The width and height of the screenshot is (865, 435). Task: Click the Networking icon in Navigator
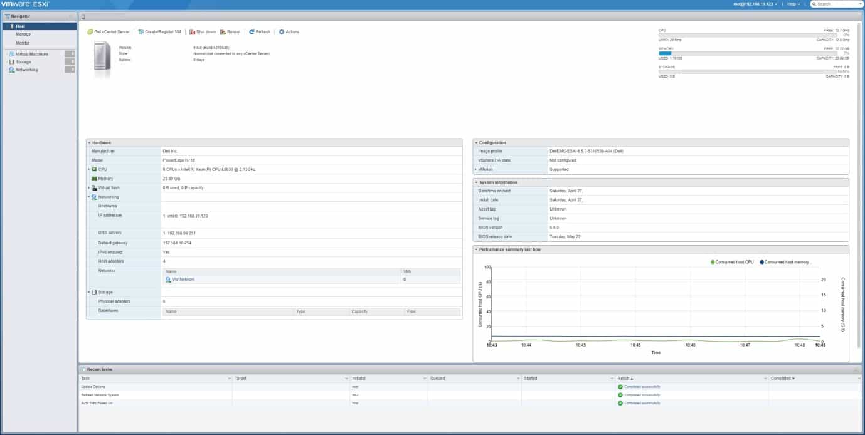(x=12, y=70)
